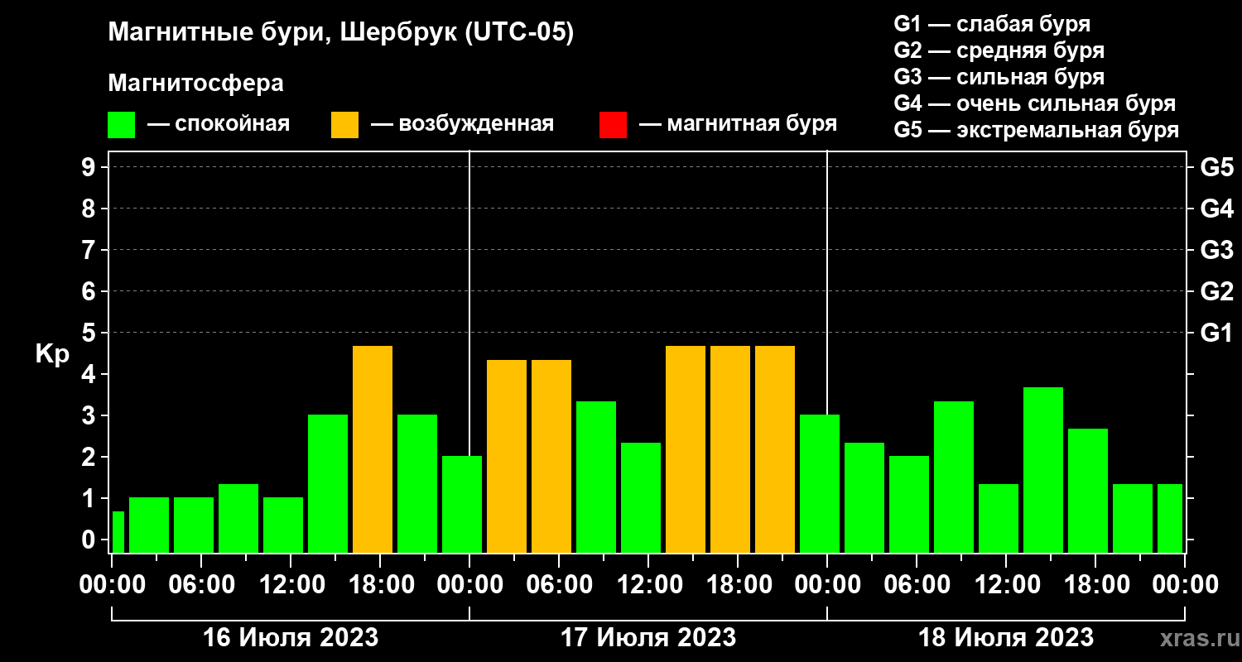The width and height of the screenshot is (1242, 662).
Task: Click the green bar crossing midnight into 17 July
Action: point(462,504)
